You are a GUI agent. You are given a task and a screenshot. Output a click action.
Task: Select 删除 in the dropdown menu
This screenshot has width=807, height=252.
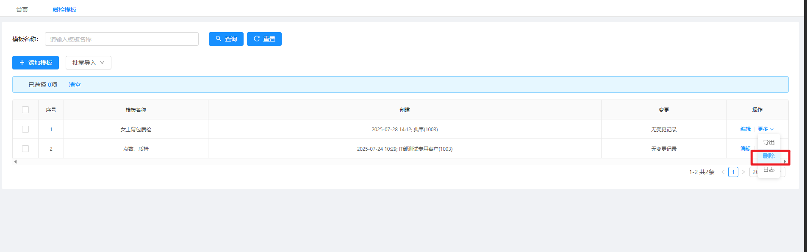point(768,156)
